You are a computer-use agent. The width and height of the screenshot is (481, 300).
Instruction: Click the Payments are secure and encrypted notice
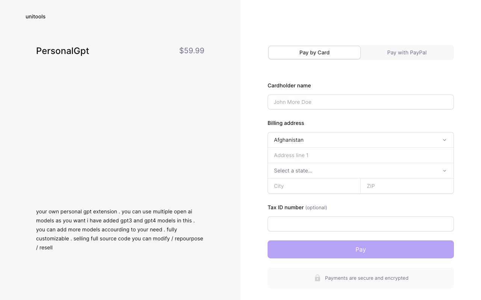[x=361, y=278]
